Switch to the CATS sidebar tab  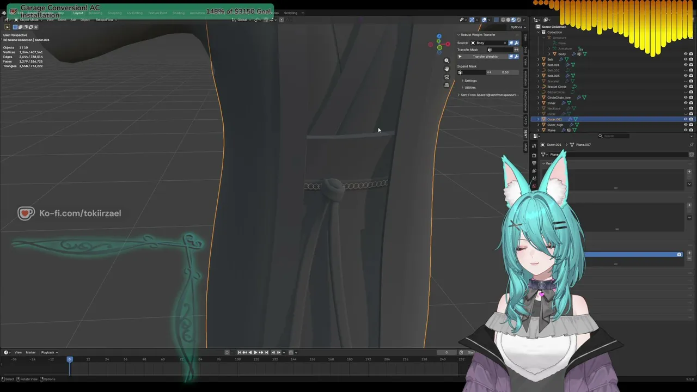525,120
